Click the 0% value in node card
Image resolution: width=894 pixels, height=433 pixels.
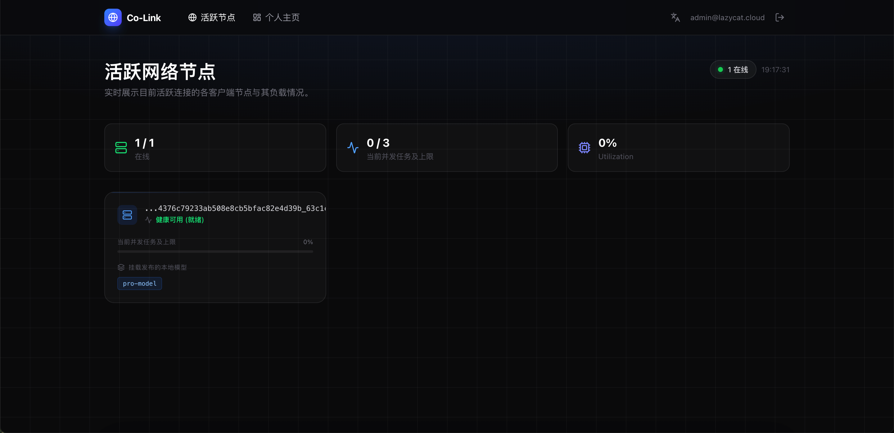[x=308, y=242]
